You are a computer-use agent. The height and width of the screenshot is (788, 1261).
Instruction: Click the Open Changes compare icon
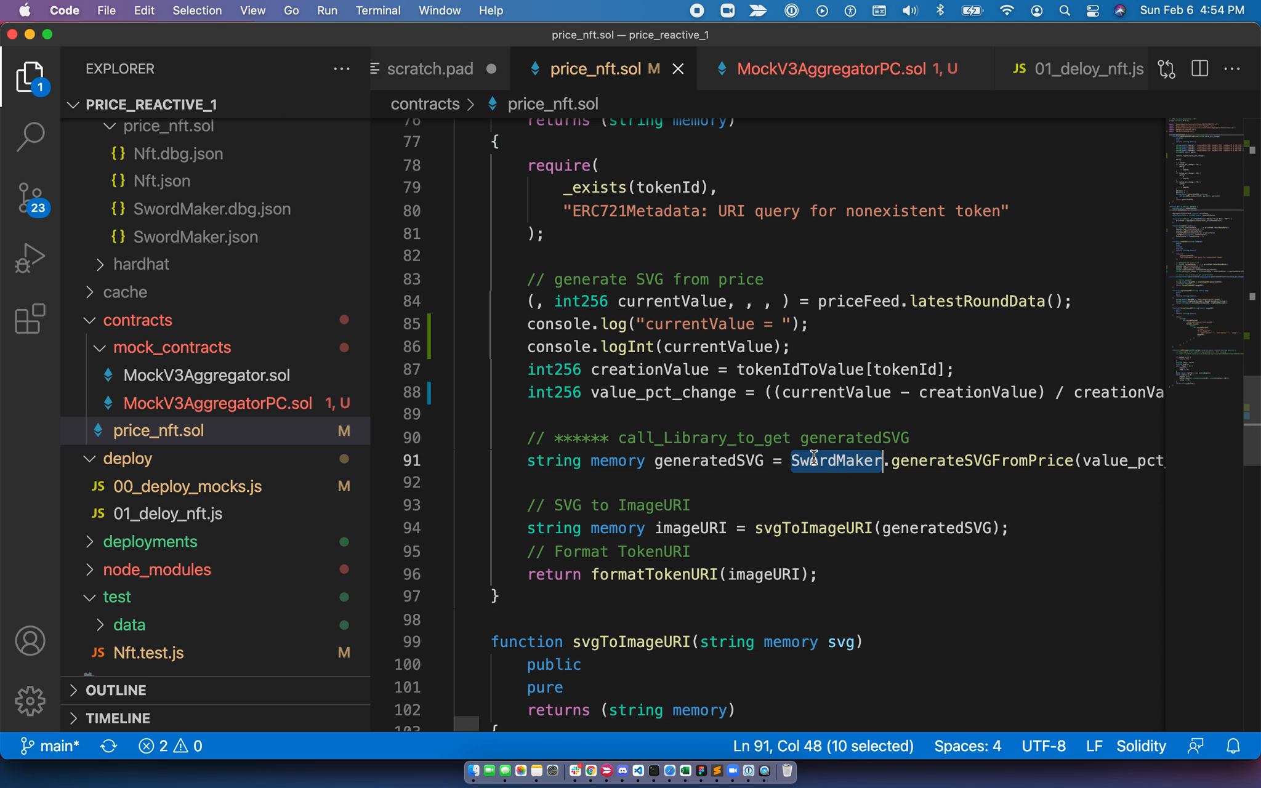(x=1167, y=69)
